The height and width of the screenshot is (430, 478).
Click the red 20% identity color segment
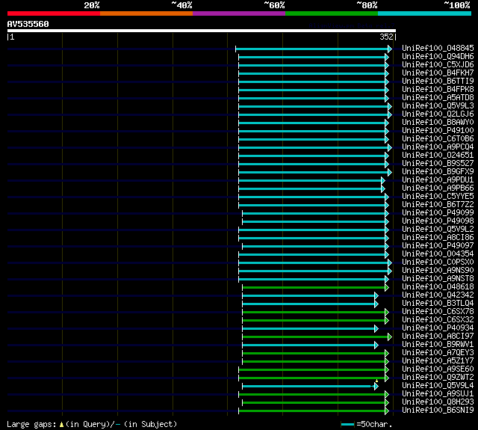tap(53, 13)
